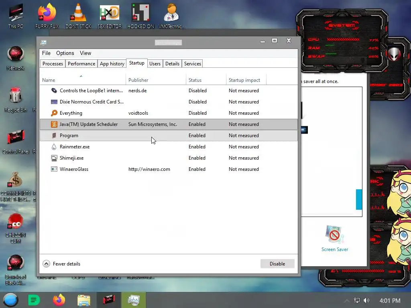Switch to the Performance tab

click(x=81, y=64)
